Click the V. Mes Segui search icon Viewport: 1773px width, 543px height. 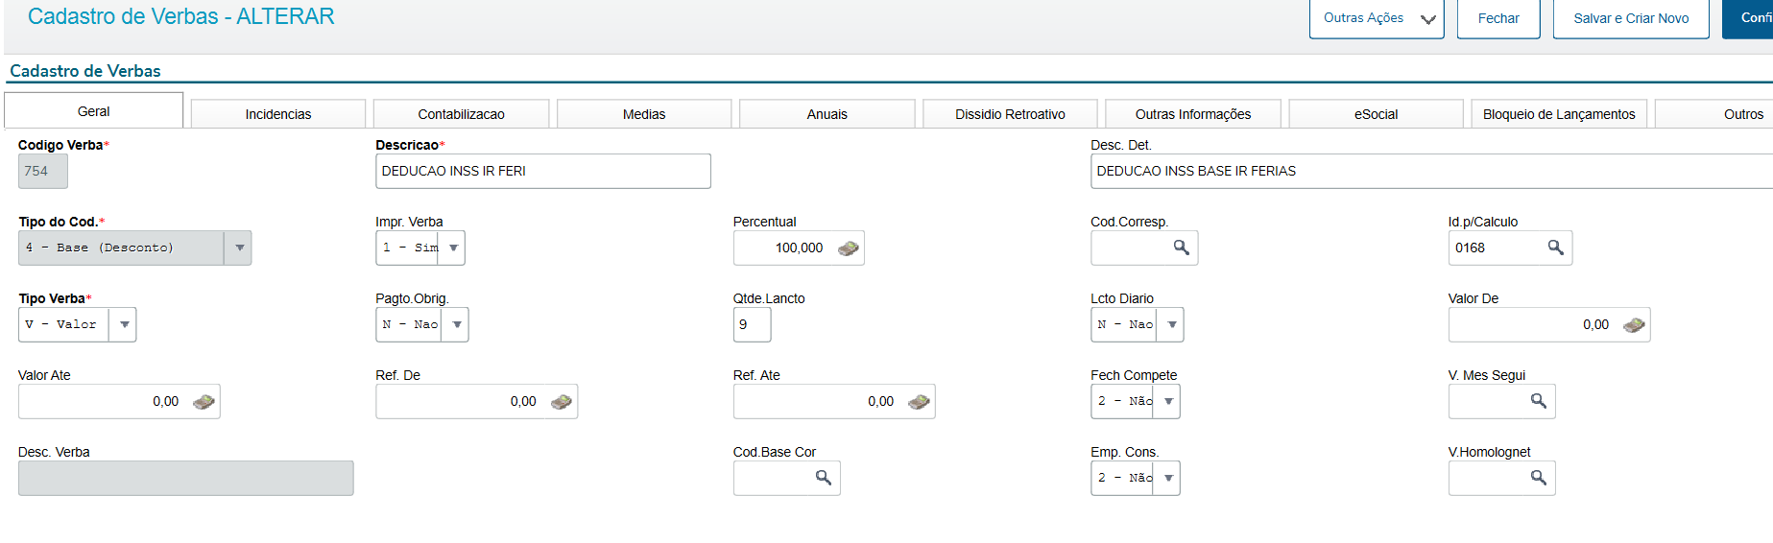click(x=1538, y=401)
